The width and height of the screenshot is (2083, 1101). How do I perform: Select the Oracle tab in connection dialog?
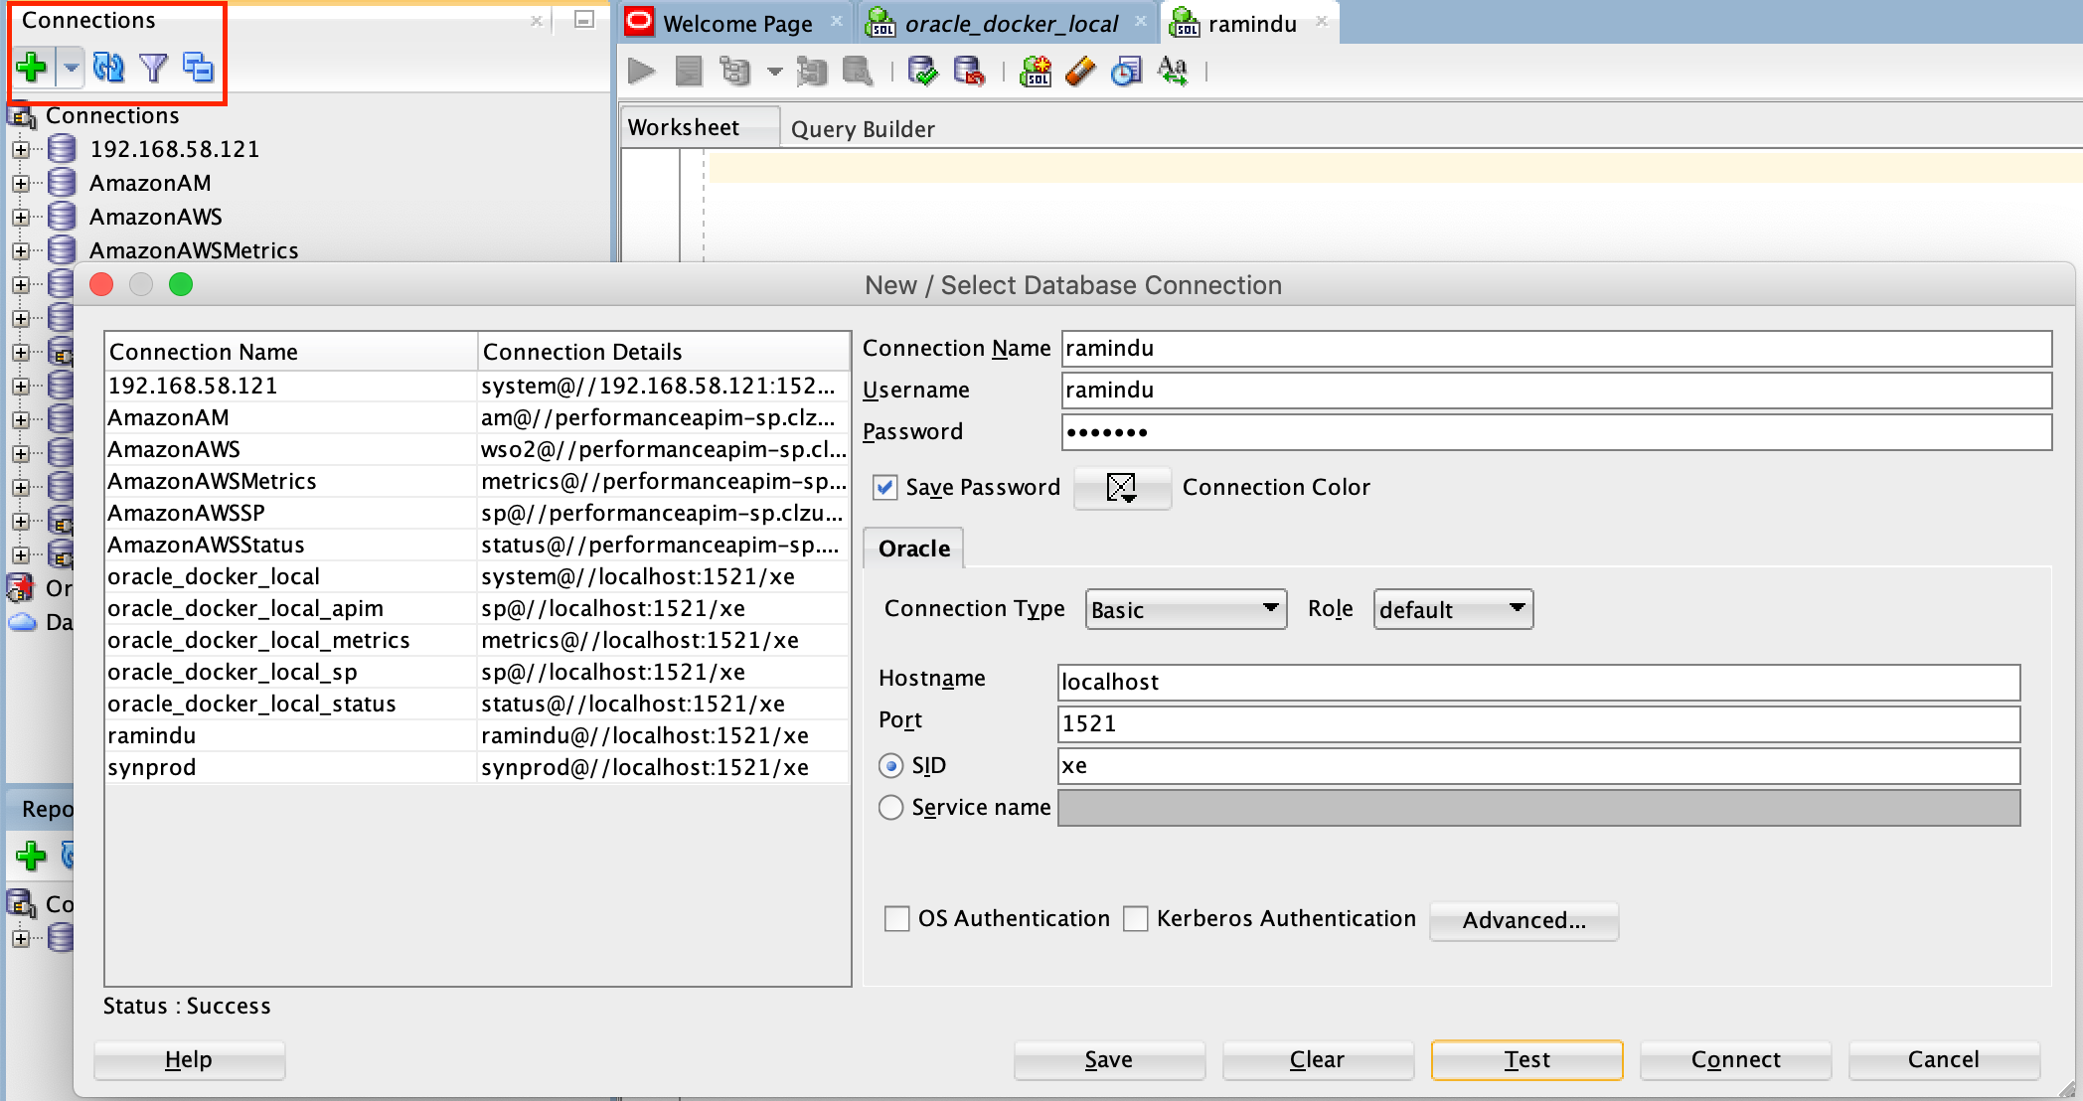(913, 549)
